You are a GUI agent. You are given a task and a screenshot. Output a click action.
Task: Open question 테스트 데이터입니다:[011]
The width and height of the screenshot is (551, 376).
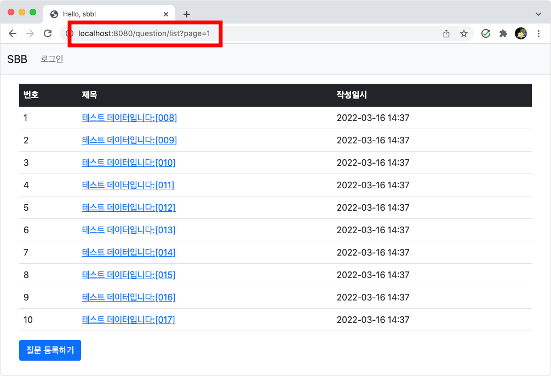click(x=128, y=185)
